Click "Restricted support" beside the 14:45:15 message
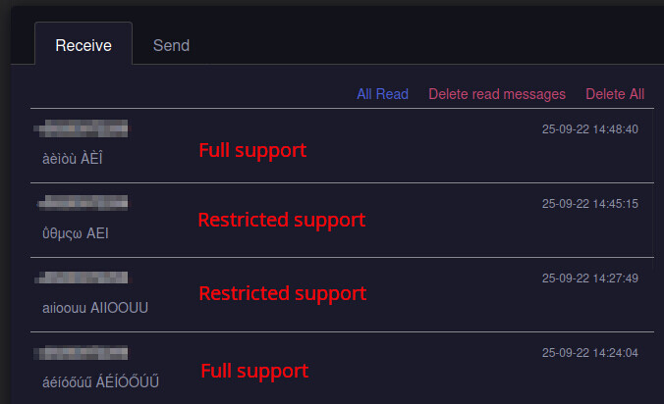The width and height of the screenshot is (664, 404). pyautogui.click(x=282, y=220)
